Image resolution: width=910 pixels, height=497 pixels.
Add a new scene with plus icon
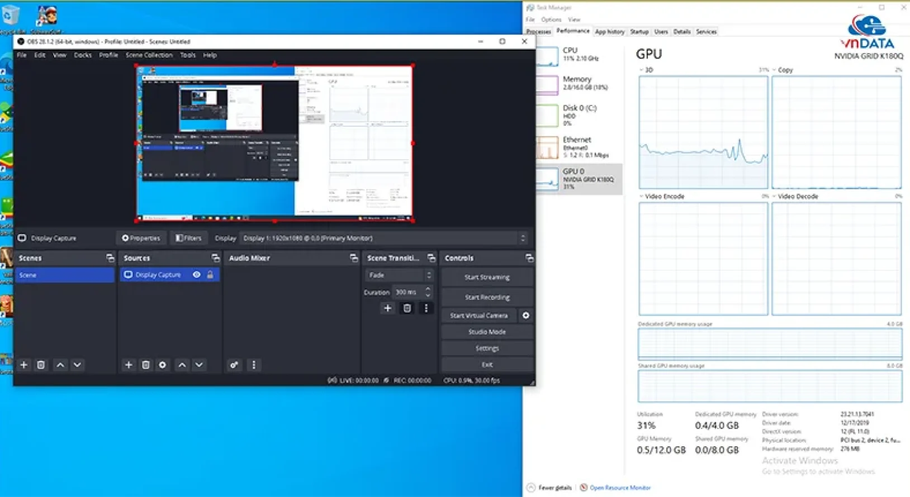click(23, 365)
